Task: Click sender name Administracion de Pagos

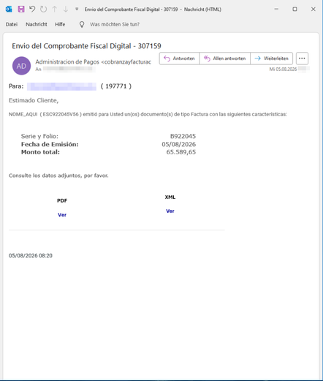Action: [67, 62]
